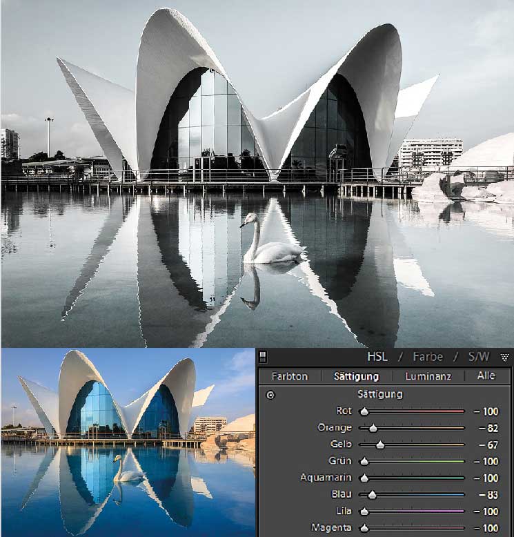514x537 pixels.
Task: Click the Lila slider label
Action: tap(344, 511)
